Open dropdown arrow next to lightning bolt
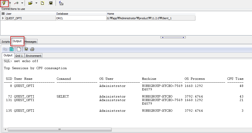The height and width of the screenshot is (133, 252). (10, 3)
